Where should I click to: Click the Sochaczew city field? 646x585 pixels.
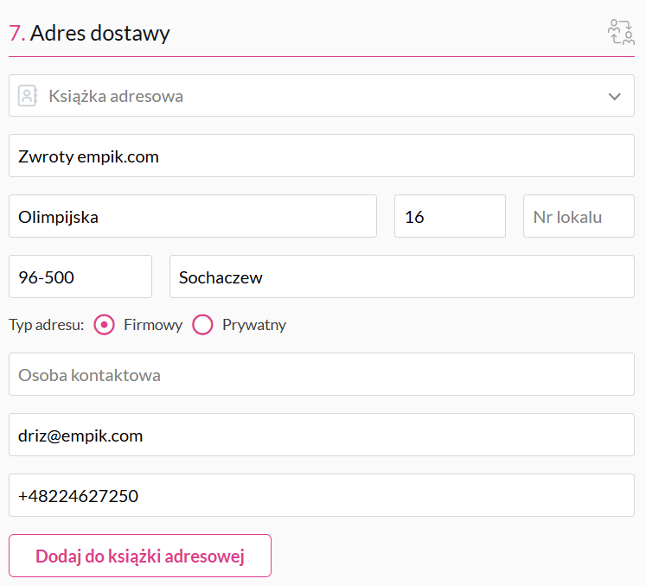402,277
